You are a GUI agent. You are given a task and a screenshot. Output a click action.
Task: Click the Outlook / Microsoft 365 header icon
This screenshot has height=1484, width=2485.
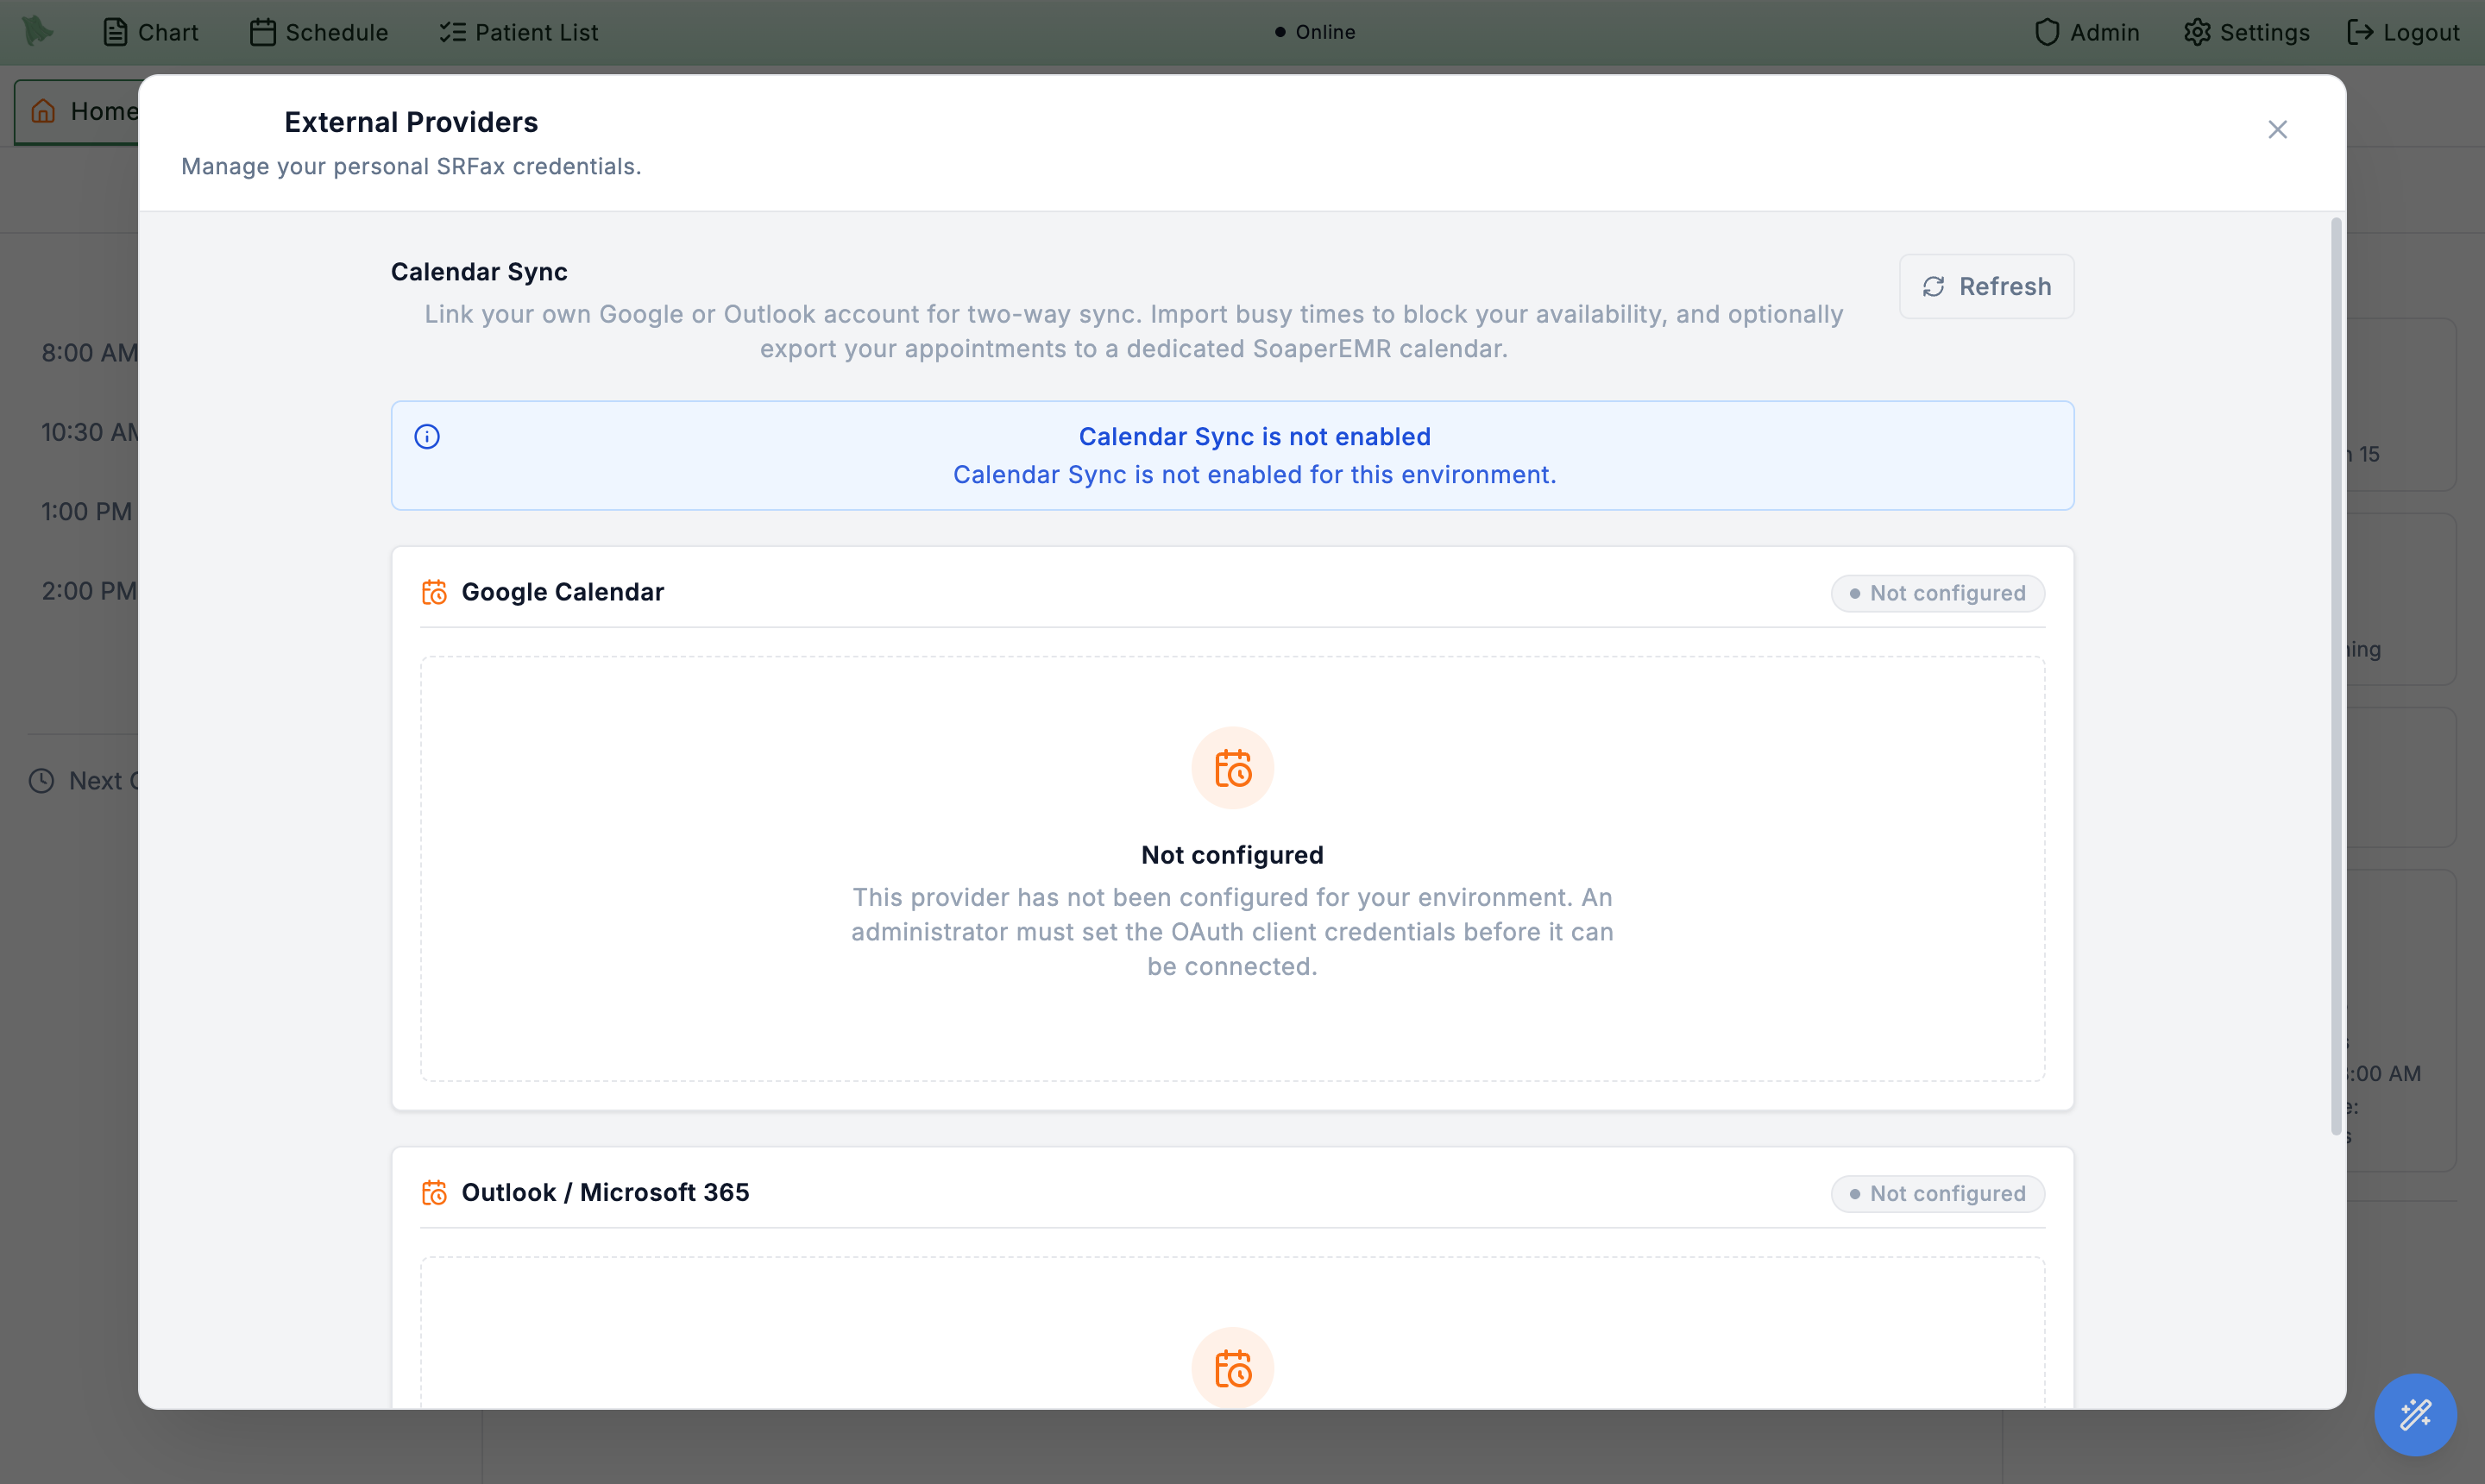point(434,1192)
